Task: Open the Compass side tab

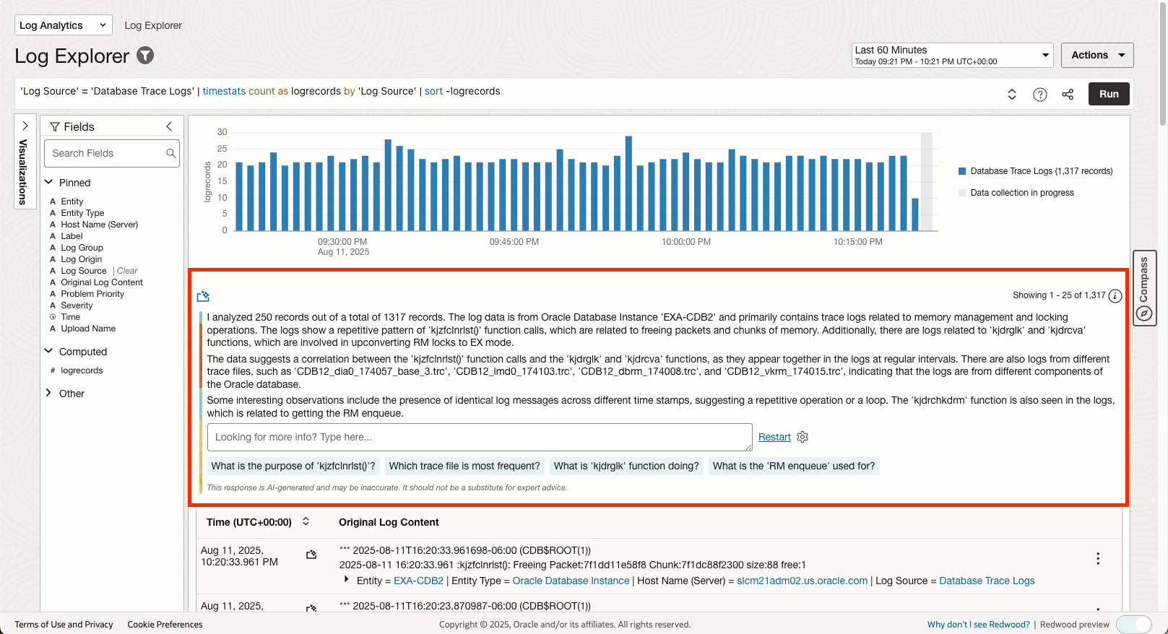Action: 1144,288
